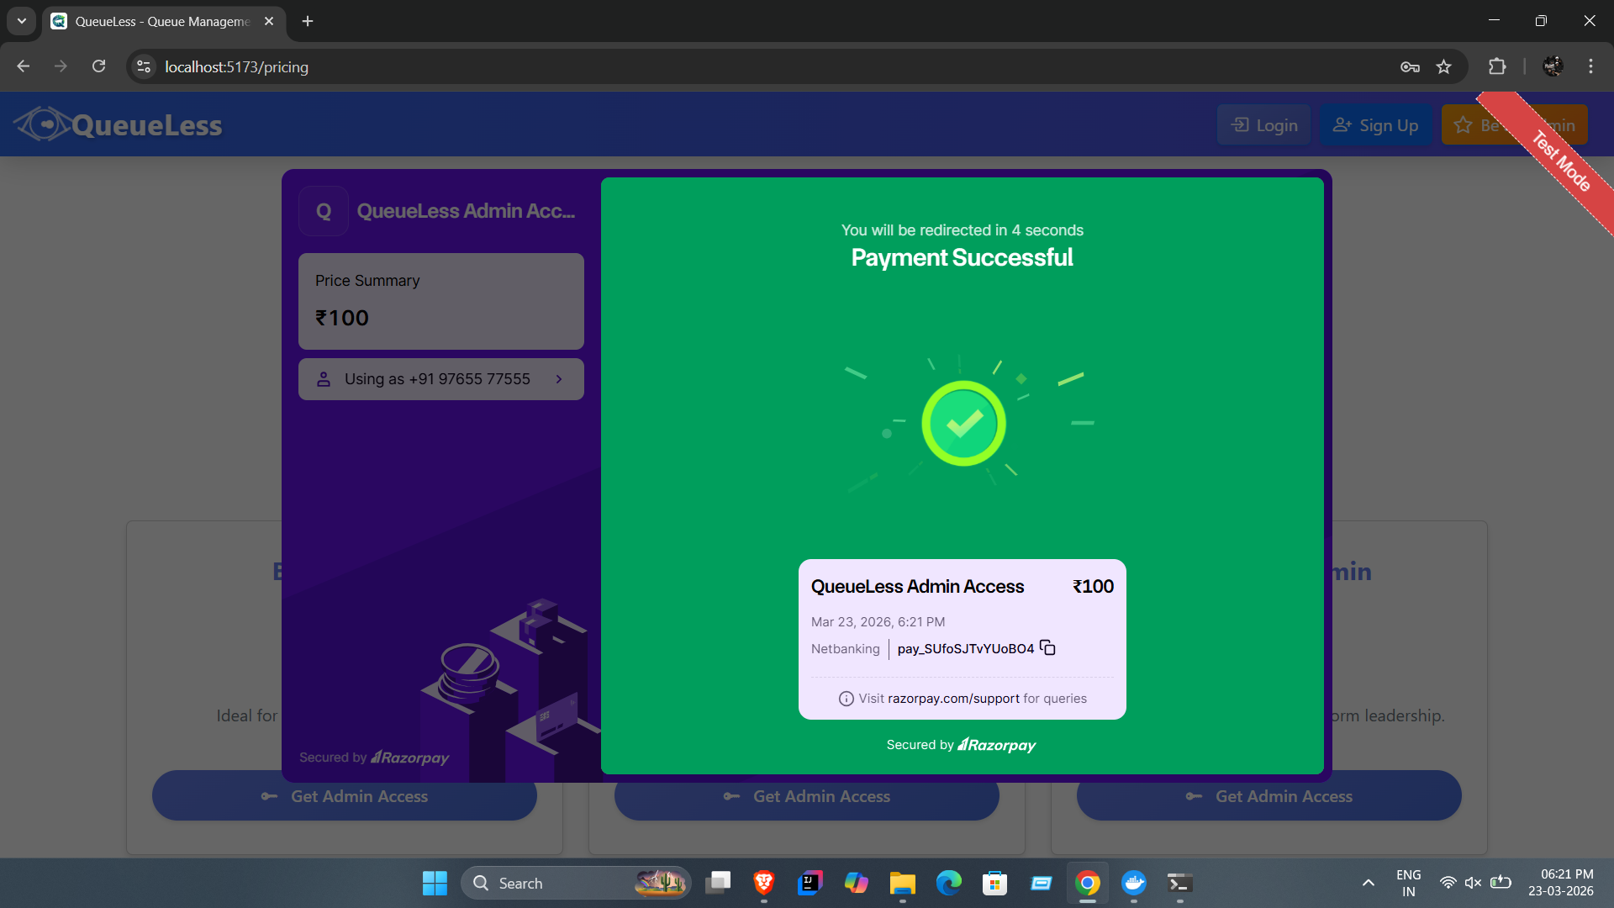Open the Terminal app from the taskbar

point(1179,883)
